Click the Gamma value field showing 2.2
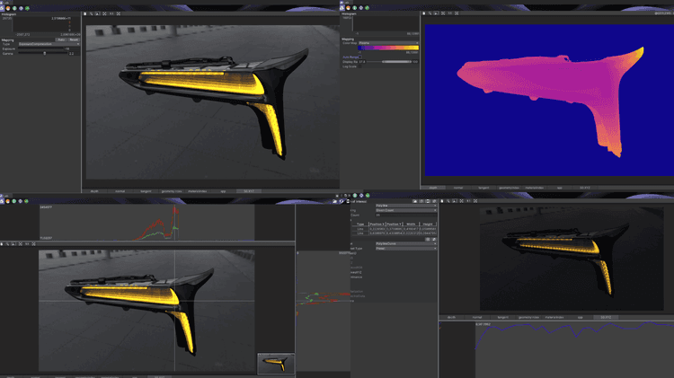 click(74, 54)
